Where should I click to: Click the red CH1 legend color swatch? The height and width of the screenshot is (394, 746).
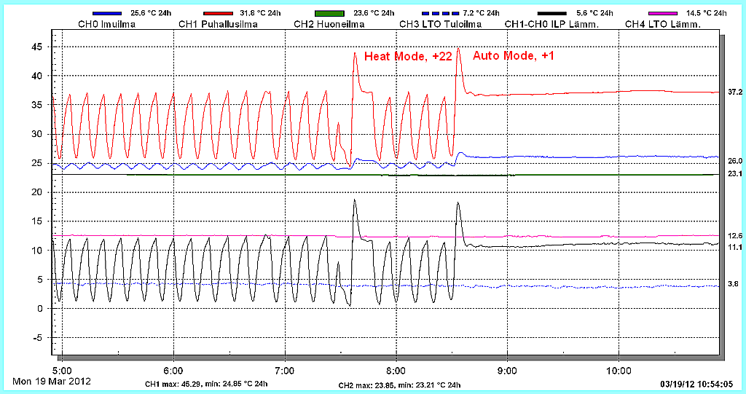(x=219, y=13)
